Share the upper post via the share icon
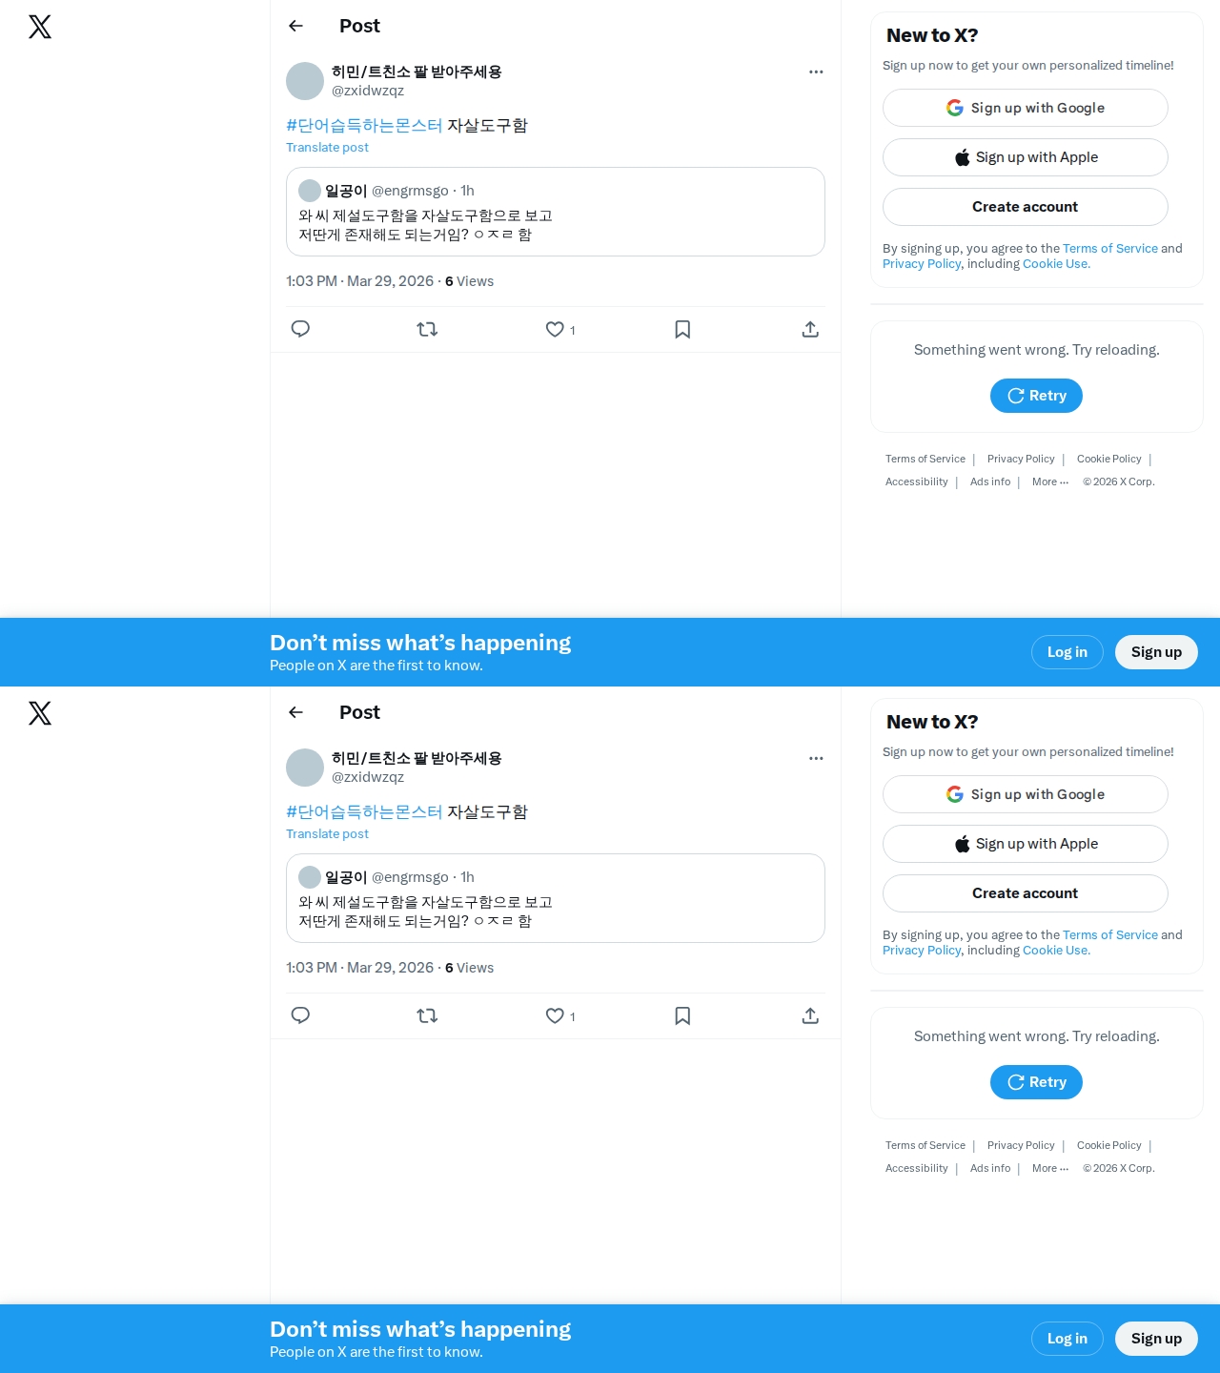The width and height of the screenshot is (1220, 1373). point(810,329)
